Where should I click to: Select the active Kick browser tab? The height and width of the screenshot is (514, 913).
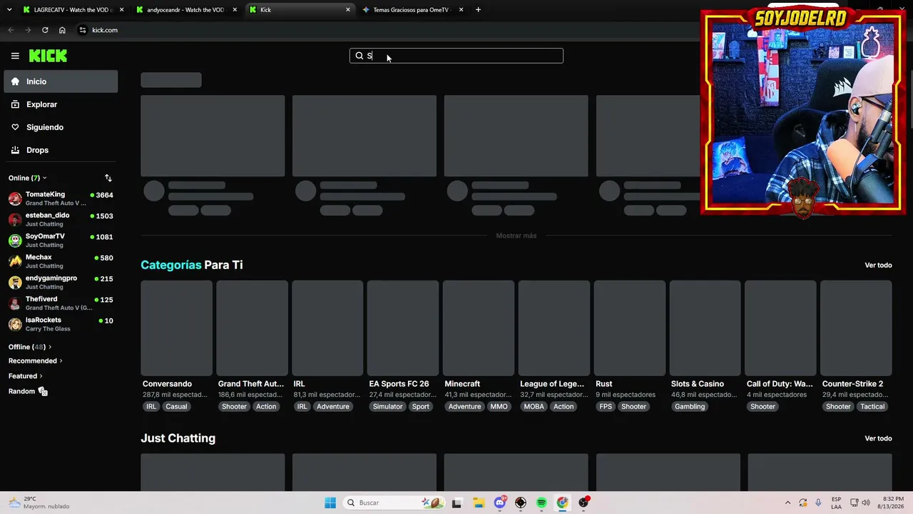click(300, 10)
